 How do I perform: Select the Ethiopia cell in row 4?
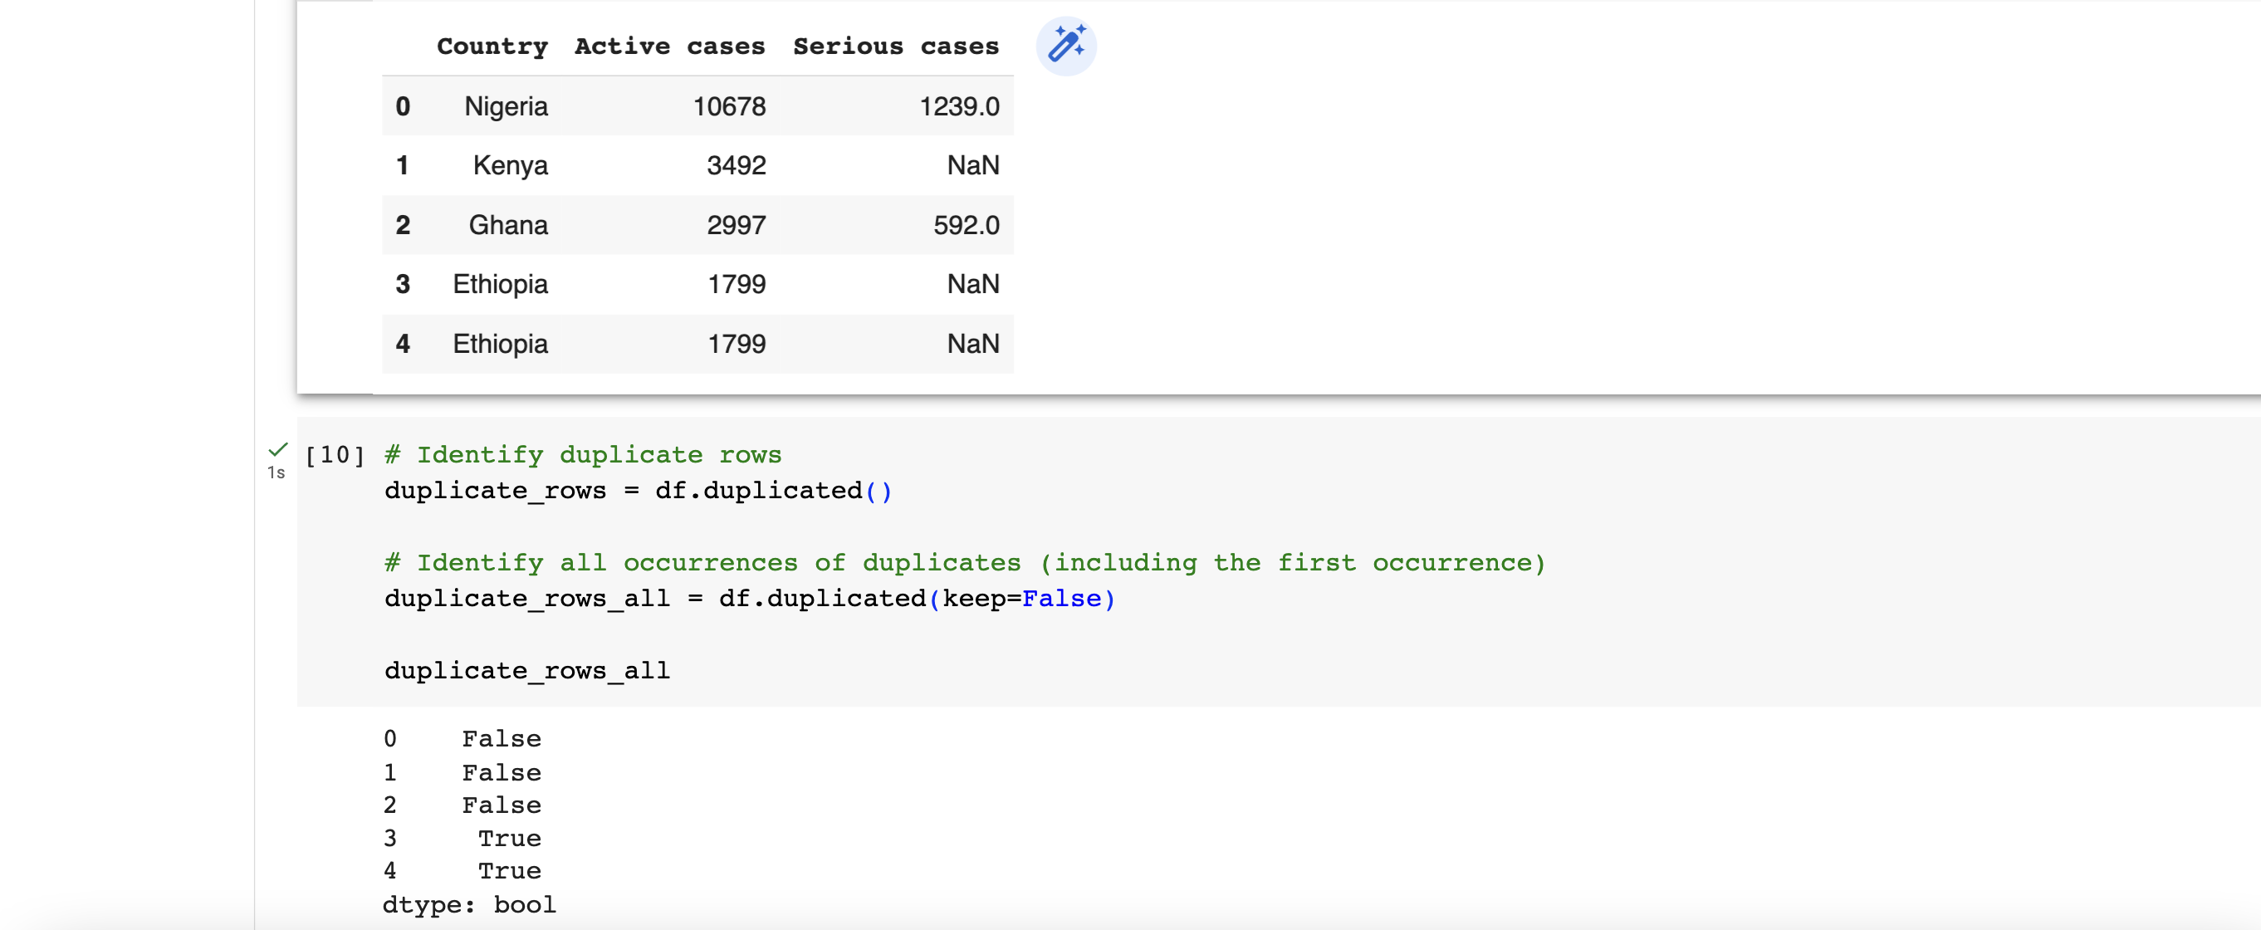[x=501, y=344]
